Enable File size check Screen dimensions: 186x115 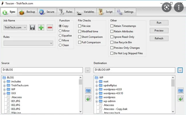coord(80,26)
